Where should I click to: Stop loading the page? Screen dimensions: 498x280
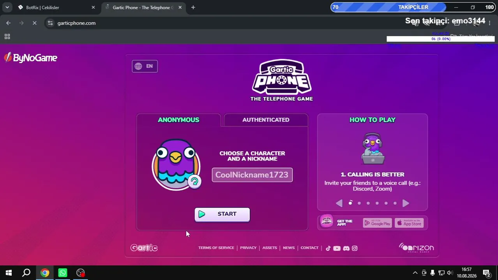click(34, 23)
